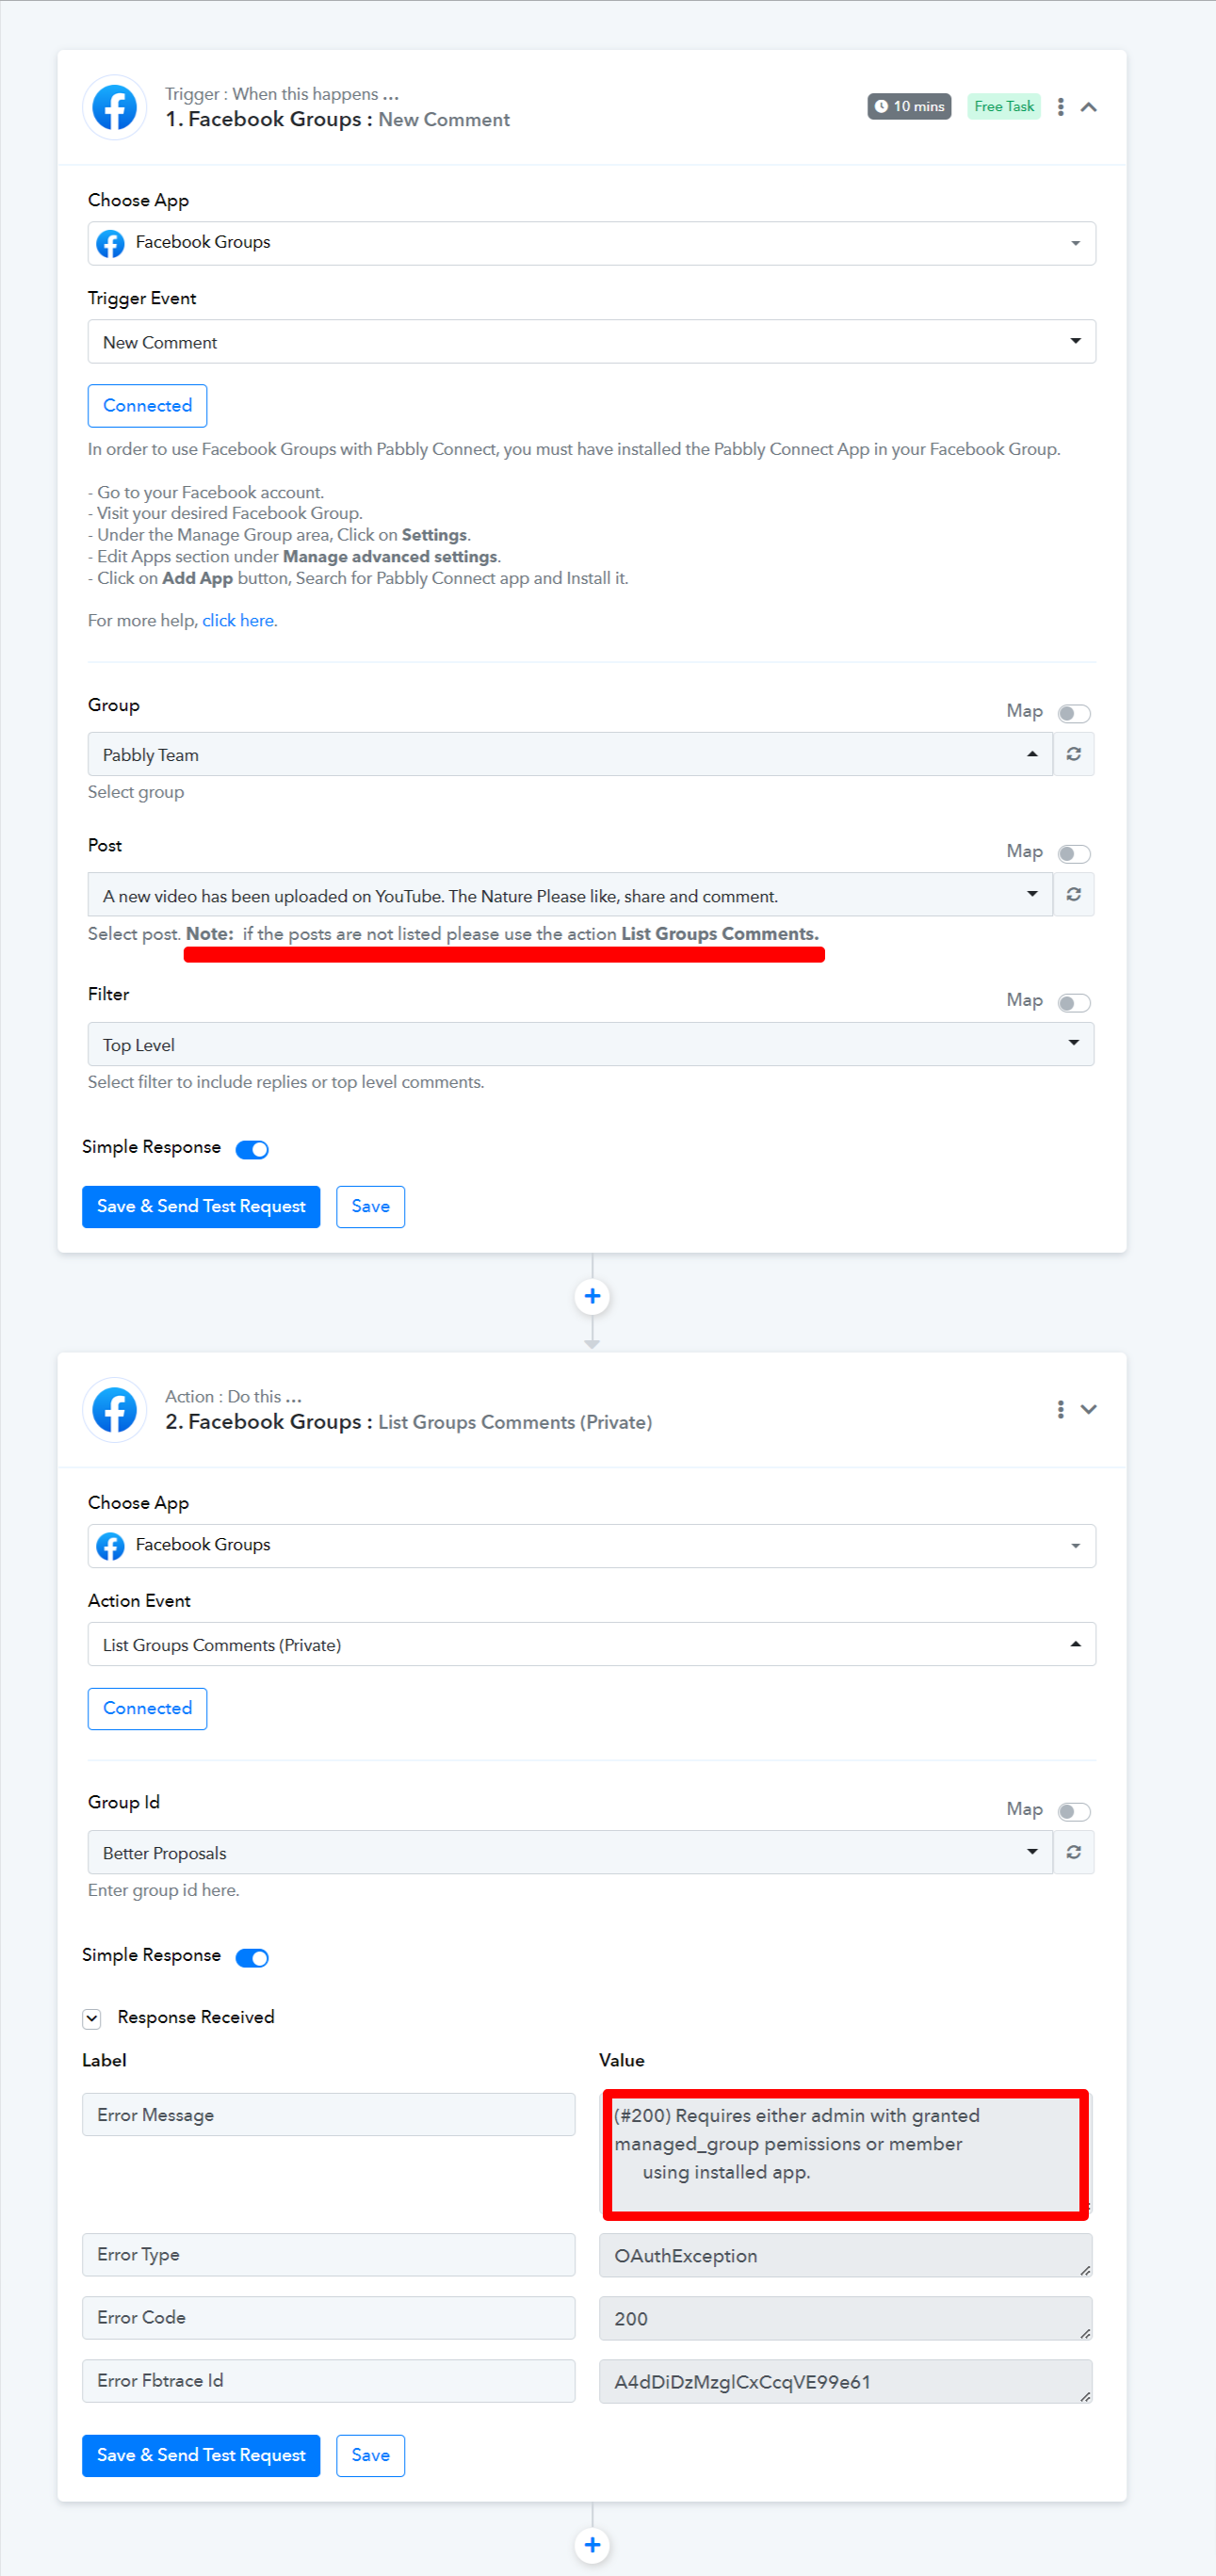Open the three-dot menu for the trigger step
1216x2576 pixels.
click(x=1060, y=107)
